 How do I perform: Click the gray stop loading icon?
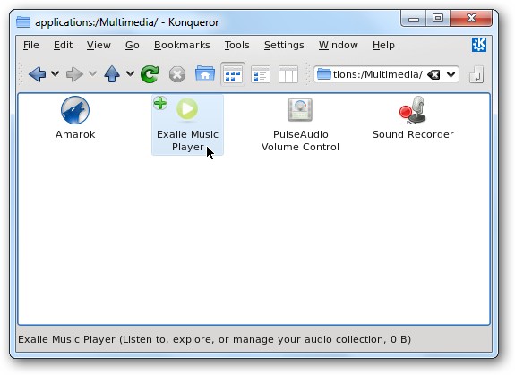click(177, 74)
